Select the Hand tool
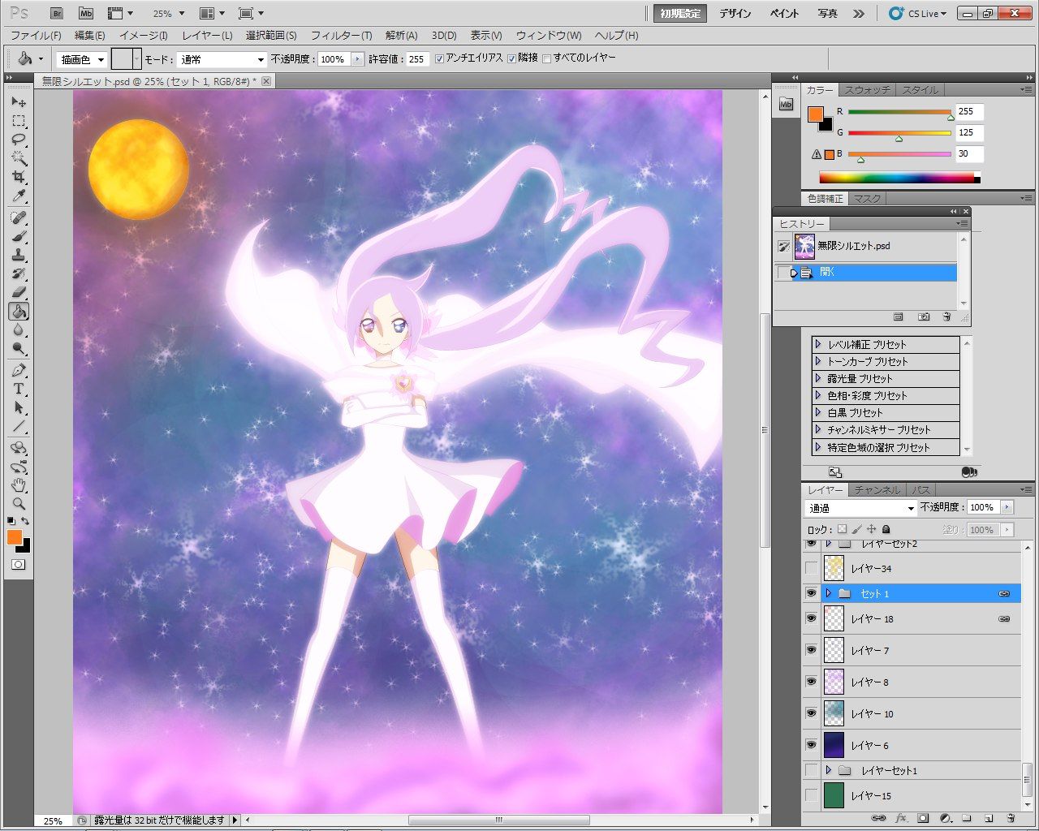This screenshot has width=1039, height=831. 19,485
